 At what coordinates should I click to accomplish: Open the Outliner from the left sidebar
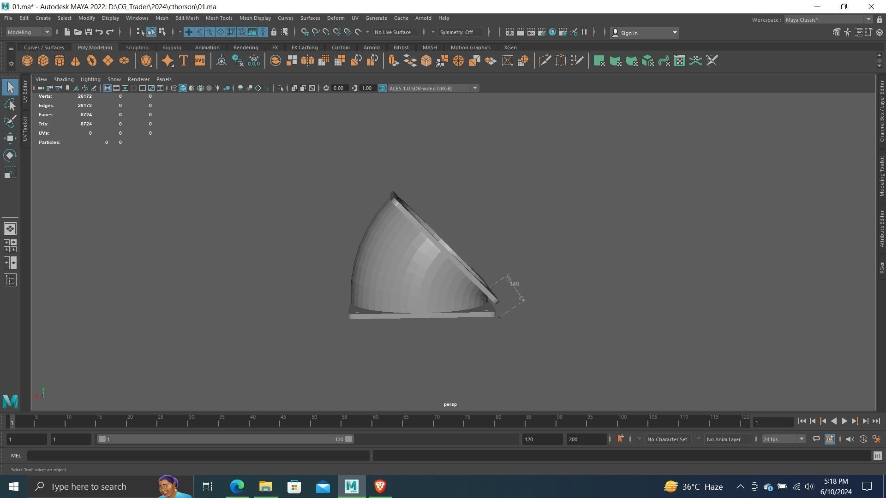point(10,280)
